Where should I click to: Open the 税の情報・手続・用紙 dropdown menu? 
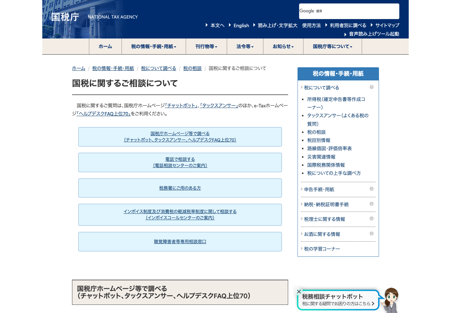pos(154,46)
